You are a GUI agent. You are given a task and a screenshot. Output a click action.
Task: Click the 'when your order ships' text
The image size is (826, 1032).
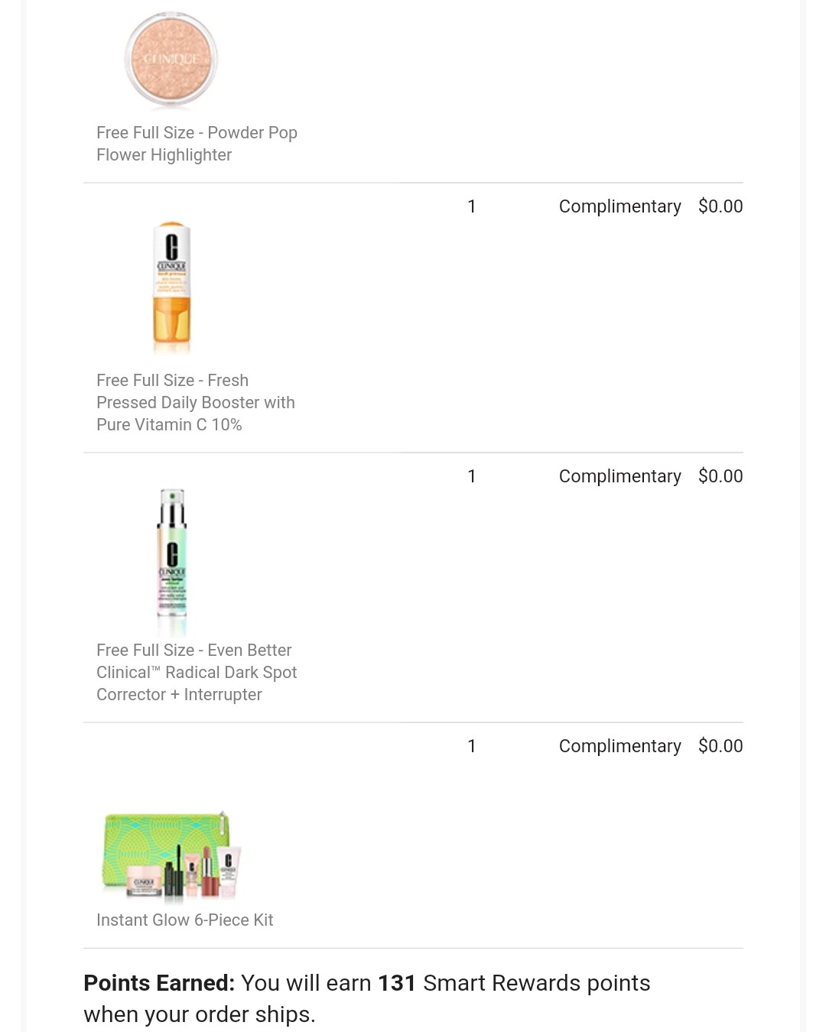[x=200, y=1014]
